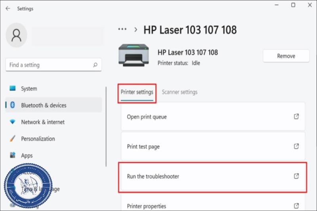Click external link icon for Run the troubleshooter
Viewport: 317px width, 211px height.
tap(296, 176)
